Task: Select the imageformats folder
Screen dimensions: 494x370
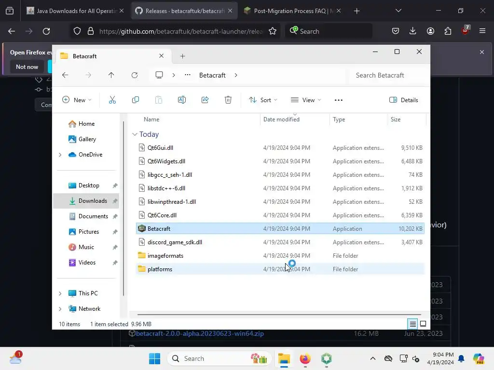Action: point(280,255)
